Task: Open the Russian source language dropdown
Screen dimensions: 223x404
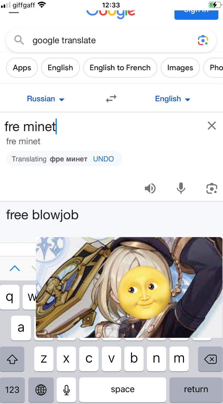Action: tap(45, 99)
